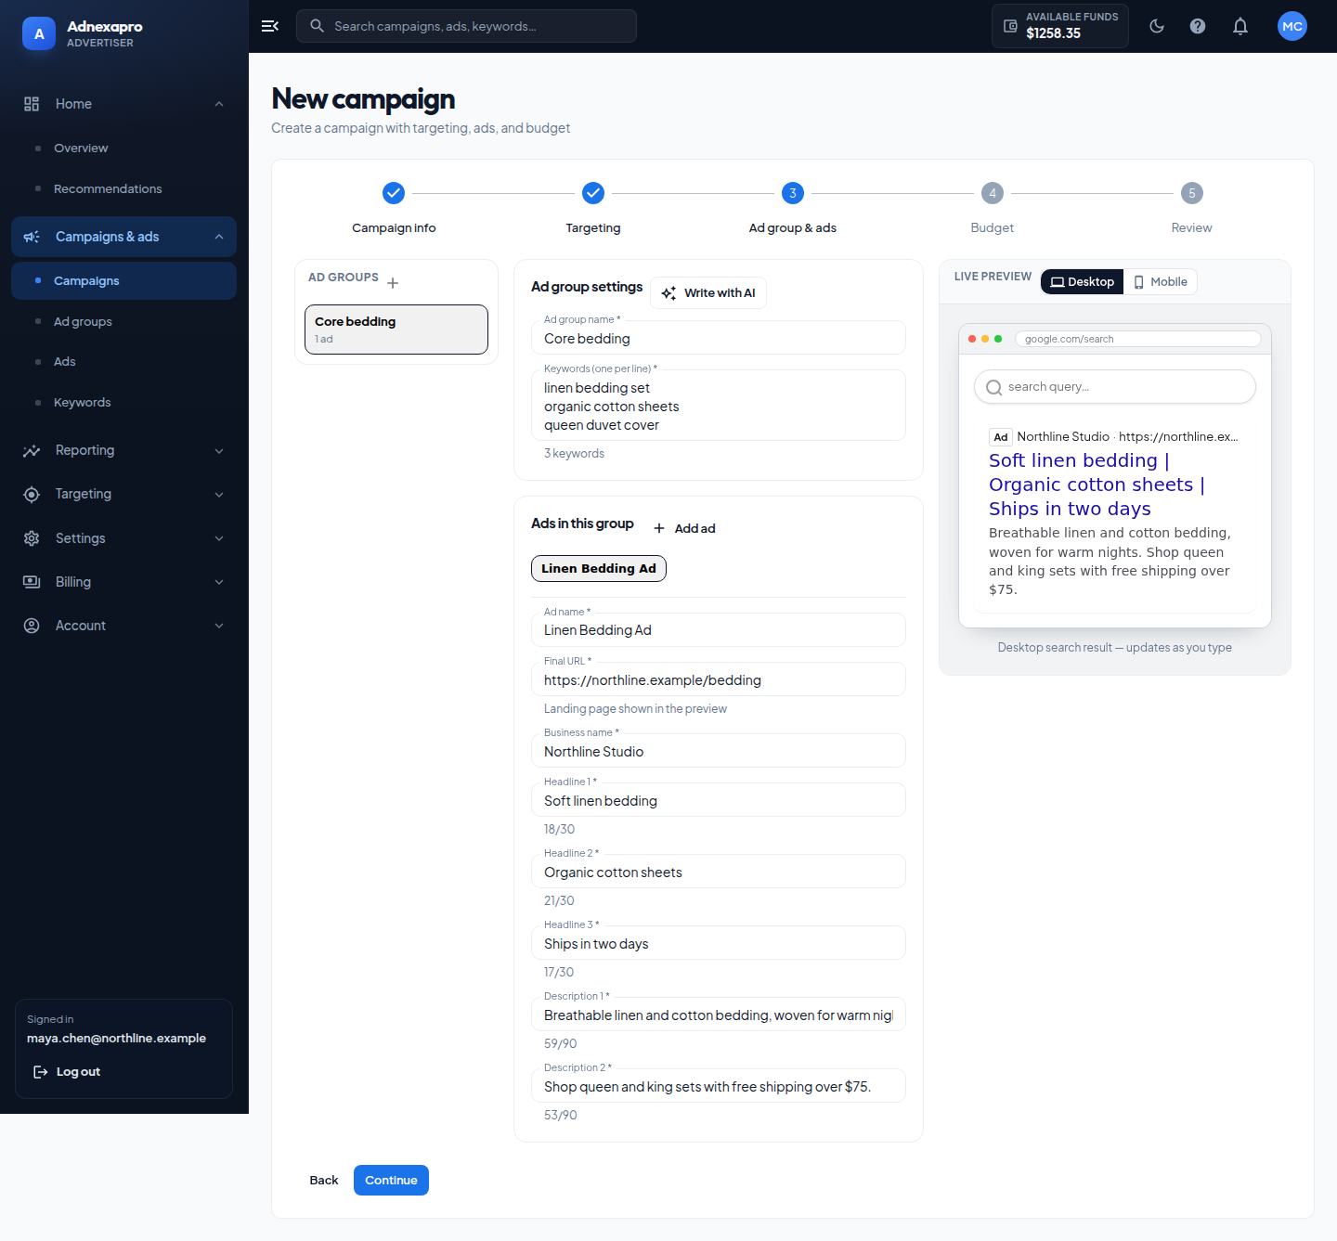
Task: Collapse the Home section chevron
Action: (x=219, y=104)
